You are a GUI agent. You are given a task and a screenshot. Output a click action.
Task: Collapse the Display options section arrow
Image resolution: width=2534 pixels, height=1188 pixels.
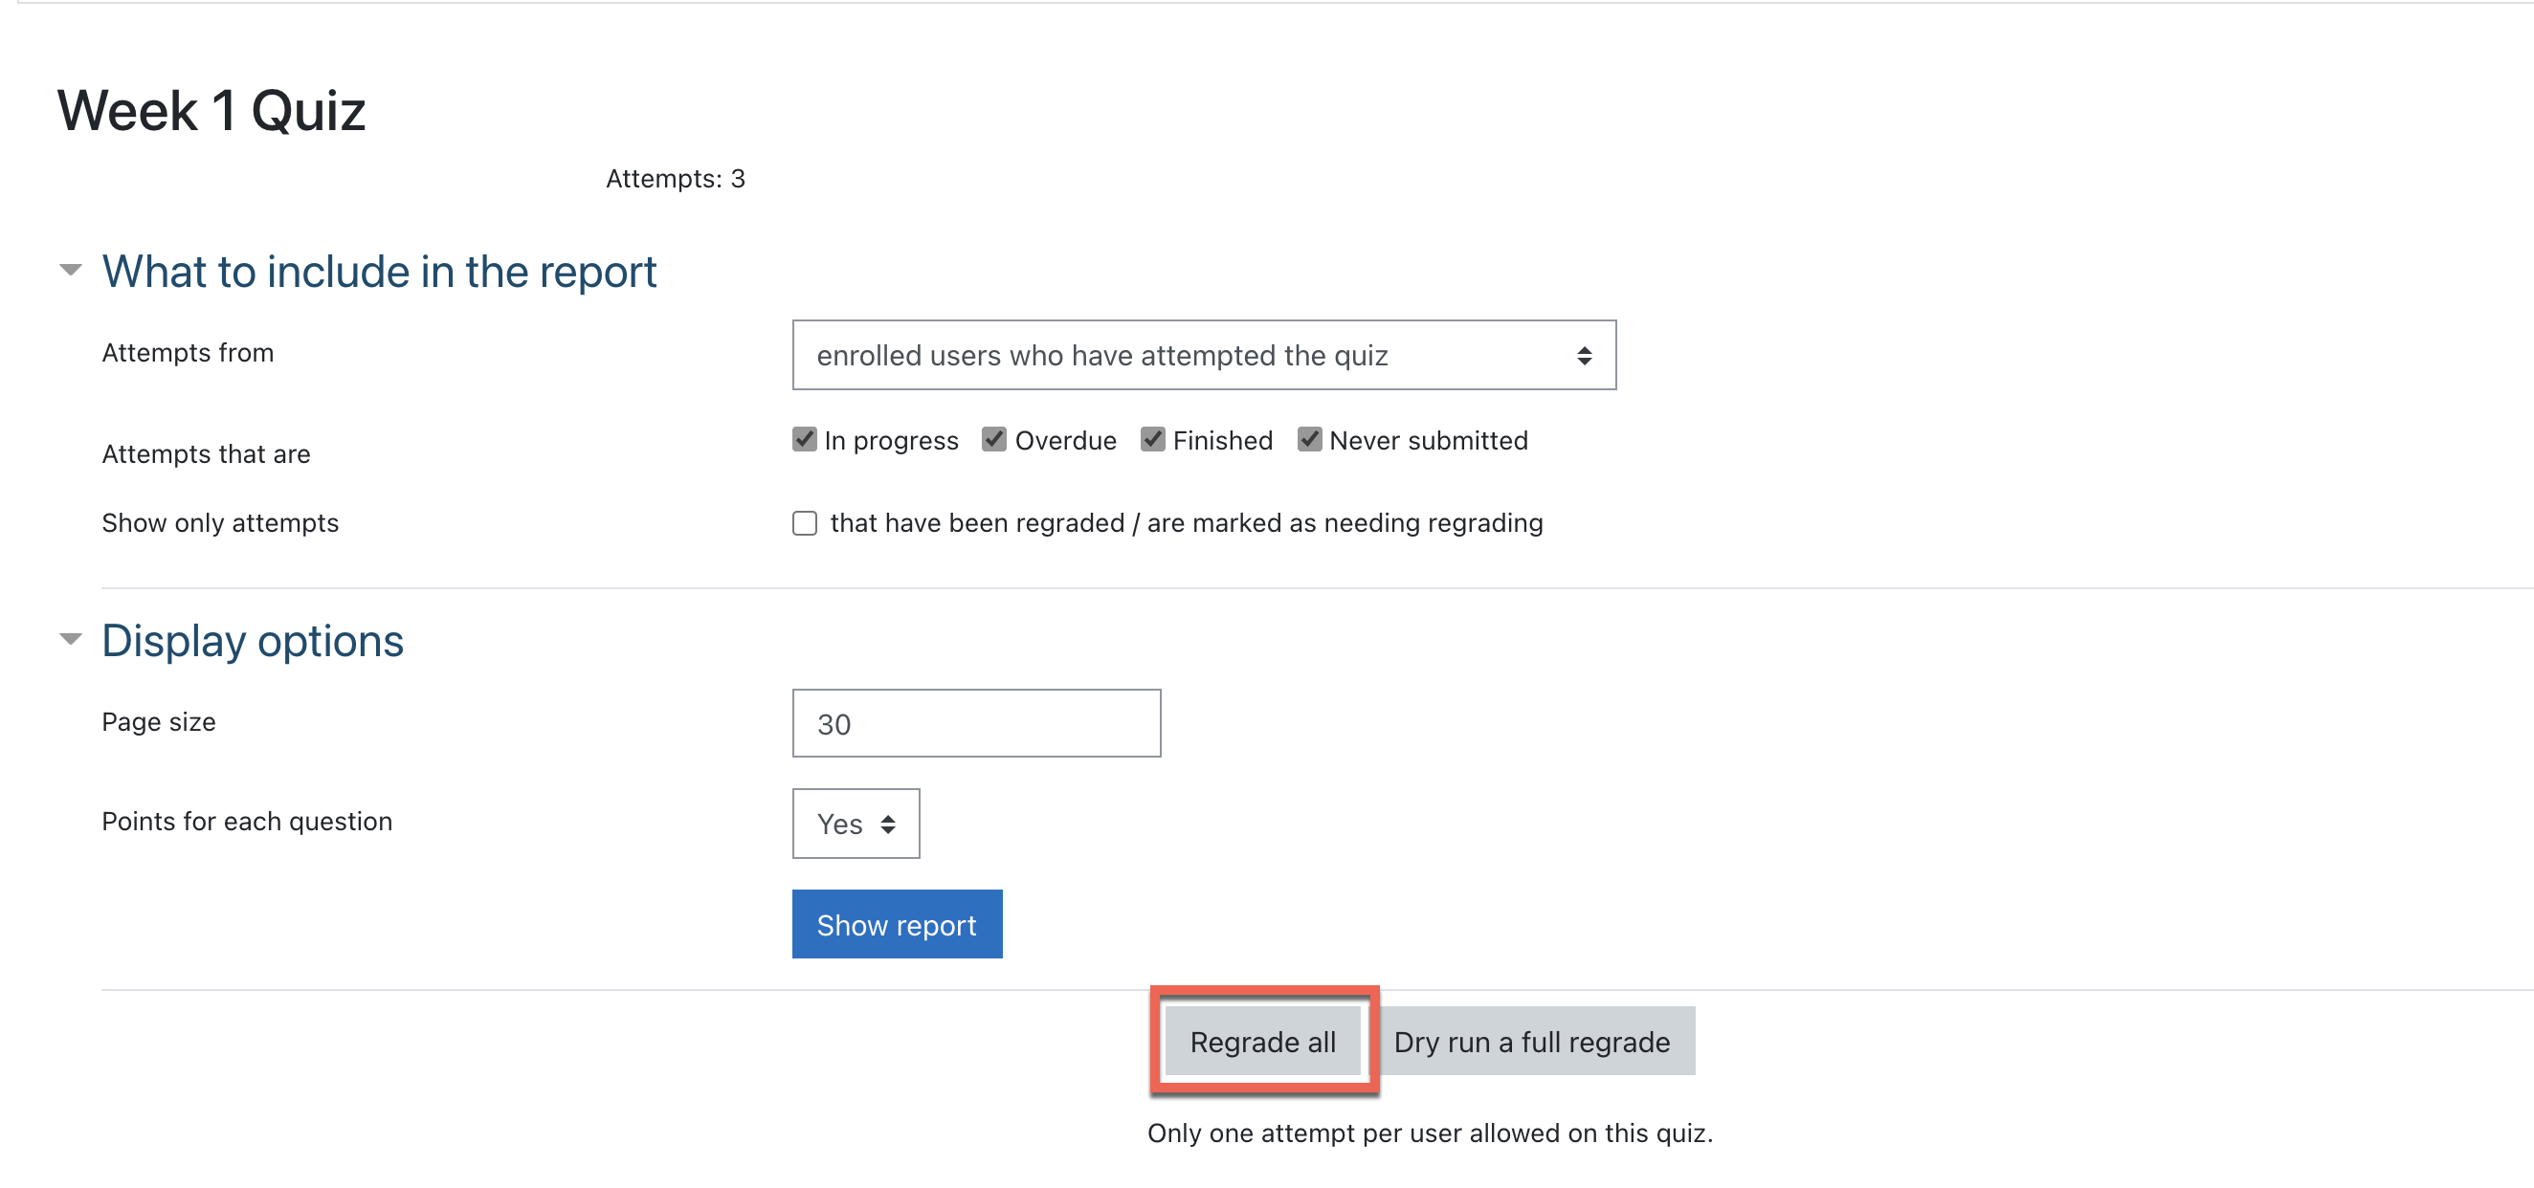point(71,639)
